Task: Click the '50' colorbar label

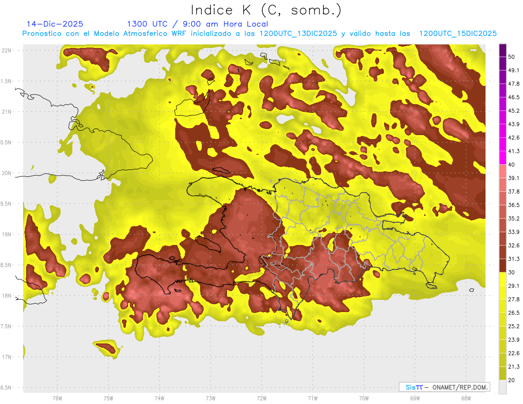Action: tap(512, 57)
